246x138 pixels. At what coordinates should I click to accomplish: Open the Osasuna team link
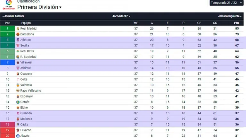coord(26,74)
